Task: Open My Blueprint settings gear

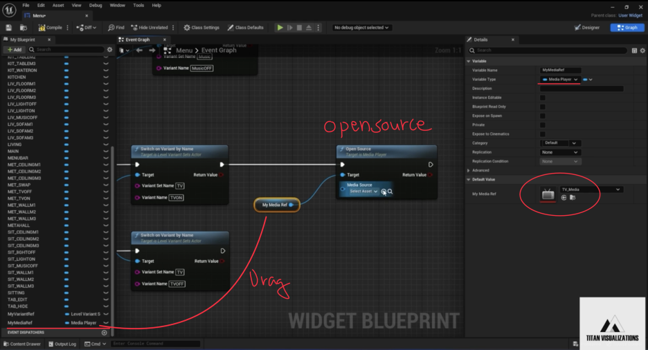Action: tap(109, 50)
